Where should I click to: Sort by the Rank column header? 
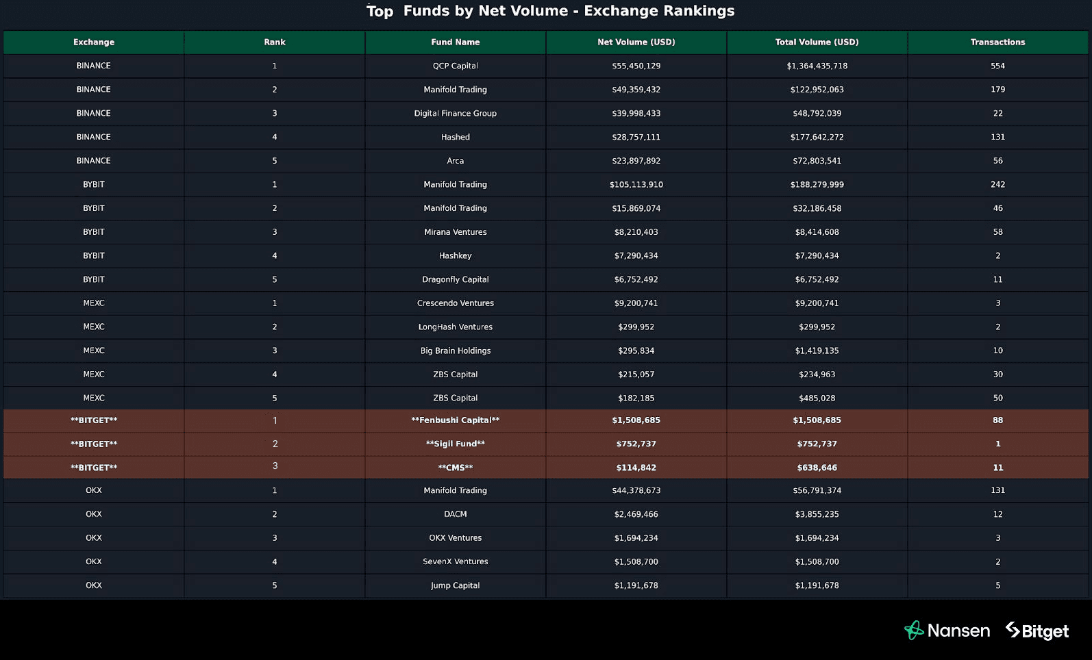point(275,42)
